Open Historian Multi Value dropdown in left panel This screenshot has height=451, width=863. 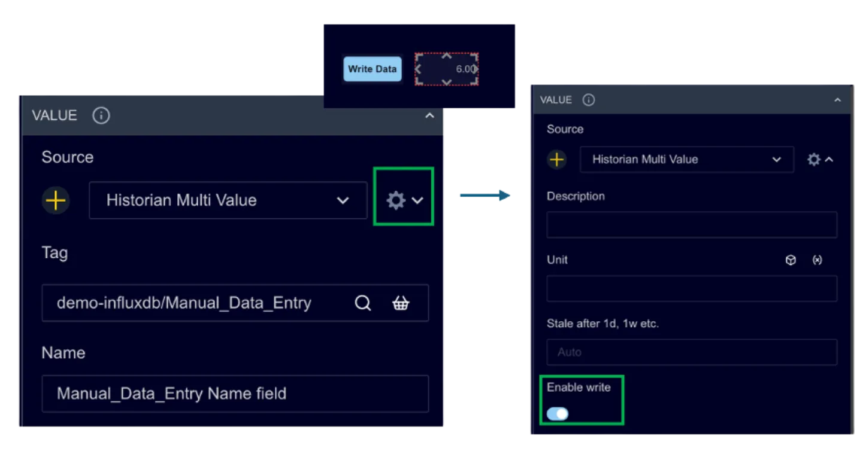coord(228,200)
